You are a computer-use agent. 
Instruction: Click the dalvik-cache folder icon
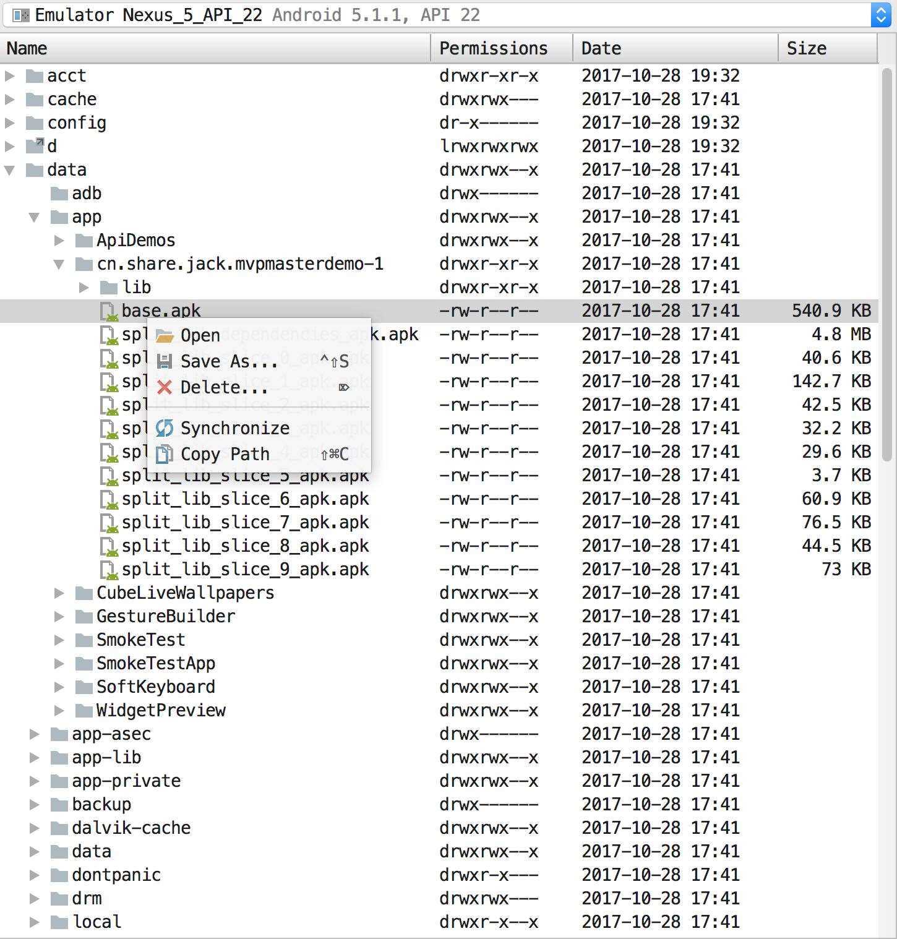(x=59, y=828)
